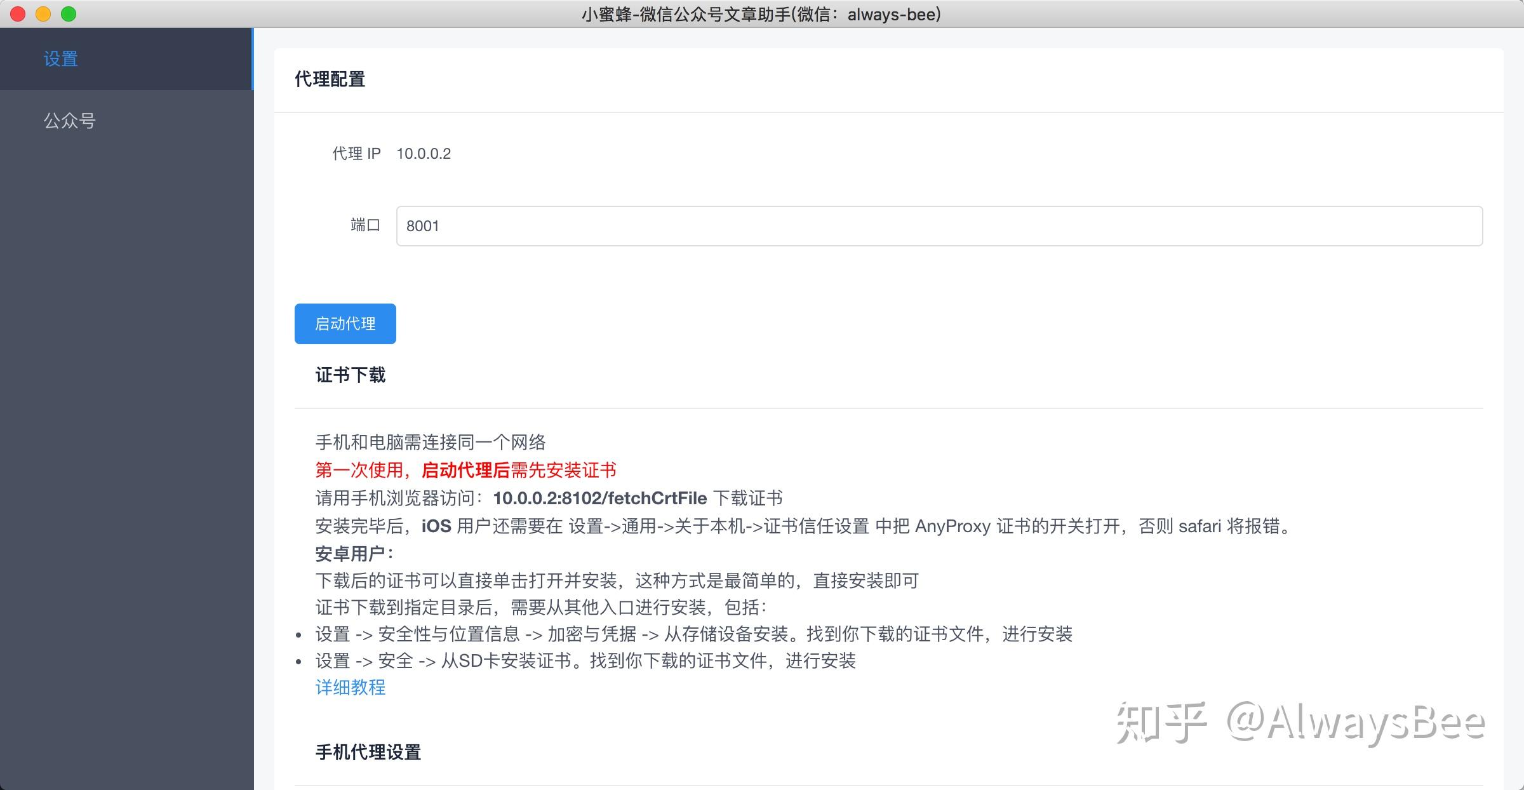Click the 证书下载 section heading
The width and height of the screenshot is (1524, 790).
350,375
